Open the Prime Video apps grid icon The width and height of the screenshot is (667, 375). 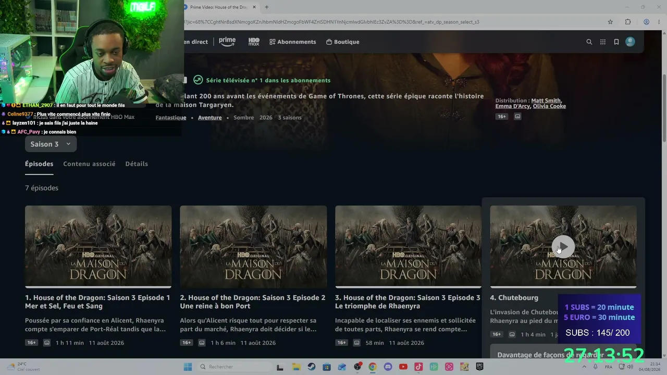[603, 42]
